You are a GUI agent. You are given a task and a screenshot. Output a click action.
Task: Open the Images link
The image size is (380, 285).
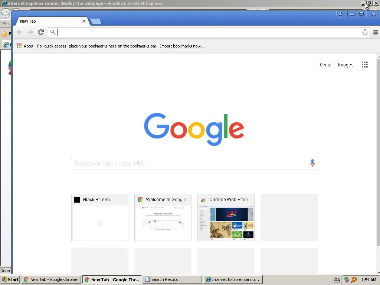click(345, 65)
